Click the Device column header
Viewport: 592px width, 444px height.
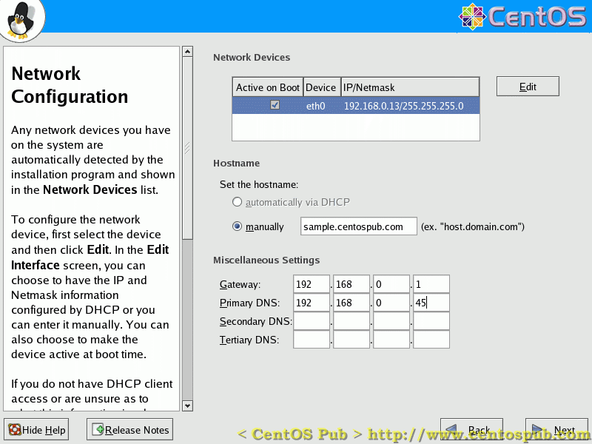[x=321, y=87]
